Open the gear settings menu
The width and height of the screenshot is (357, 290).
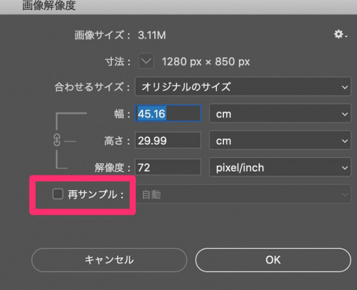340,35
